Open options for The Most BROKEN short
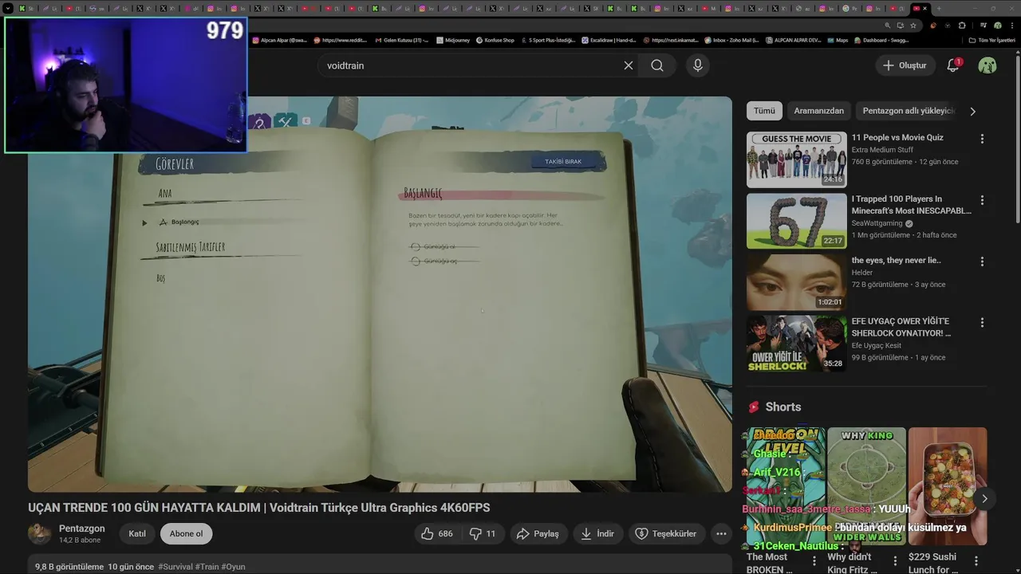 [814, 561]
